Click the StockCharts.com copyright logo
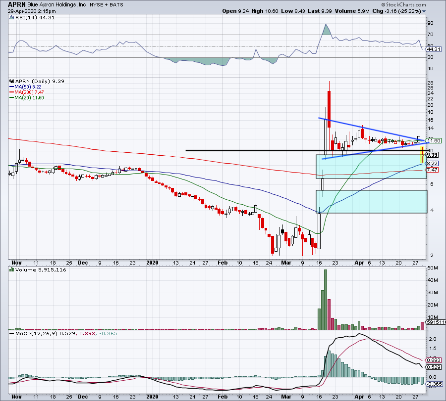The image size is (446, 401). (403, 4)
